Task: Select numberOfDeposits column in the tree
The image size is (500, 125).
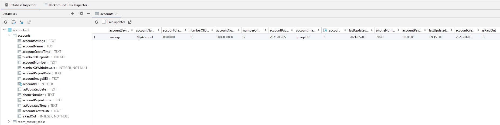Action: click(36, 57)
